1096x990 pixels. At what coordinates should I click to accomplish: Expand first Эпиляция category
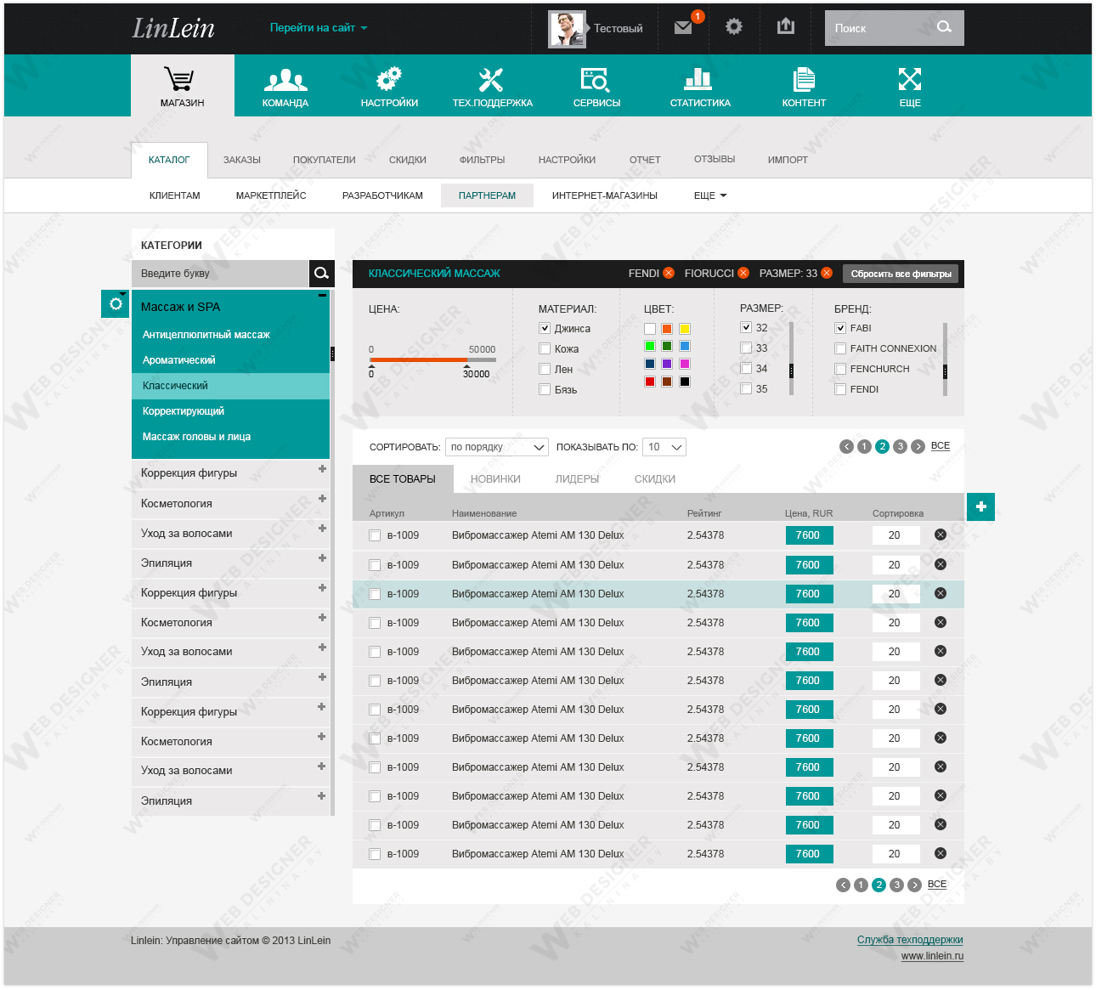[322, 557]
